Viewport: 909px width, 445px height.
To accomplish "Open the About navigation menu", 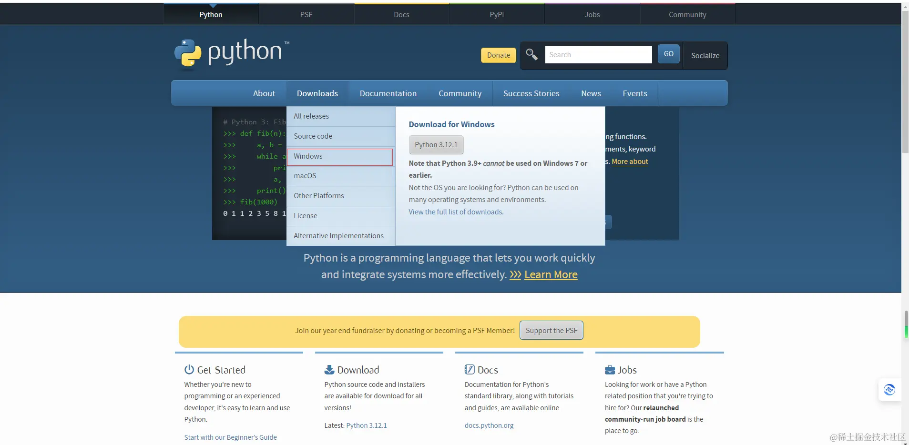I will click(x=264, y=93).
